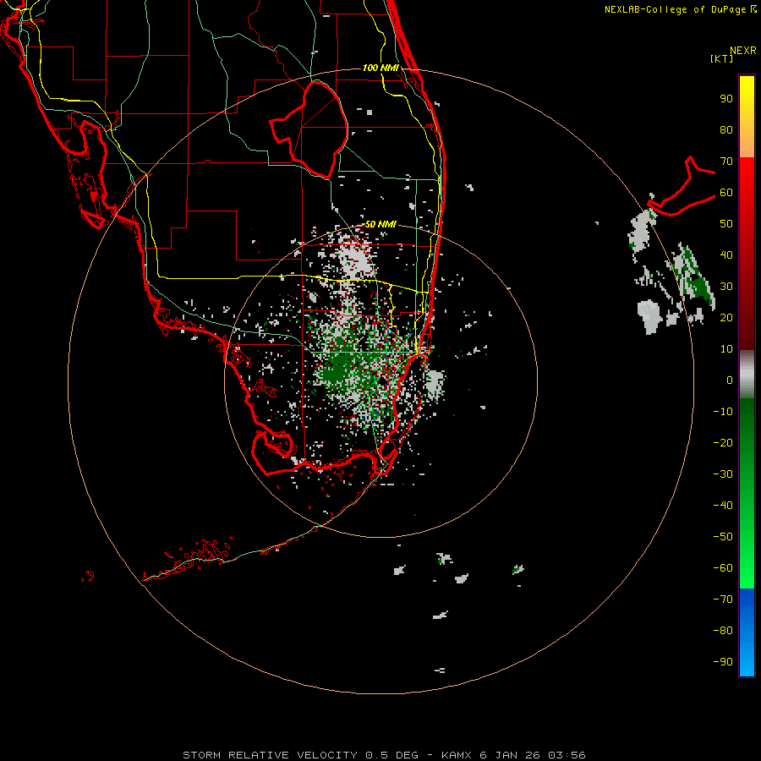Click the 6 JAN 26 date text
The height and width of the screenshot is (761, 761).
510,755
